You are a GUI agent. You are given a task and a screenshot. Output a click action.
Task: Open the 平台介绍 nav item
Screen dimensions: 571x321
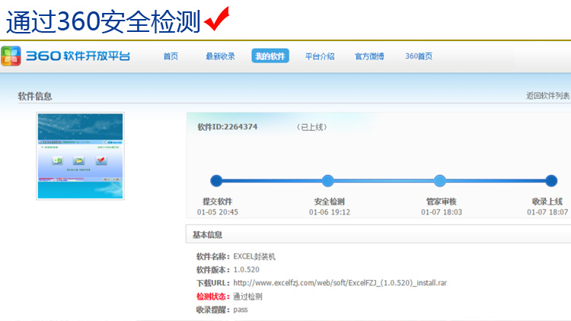[320, 56]
